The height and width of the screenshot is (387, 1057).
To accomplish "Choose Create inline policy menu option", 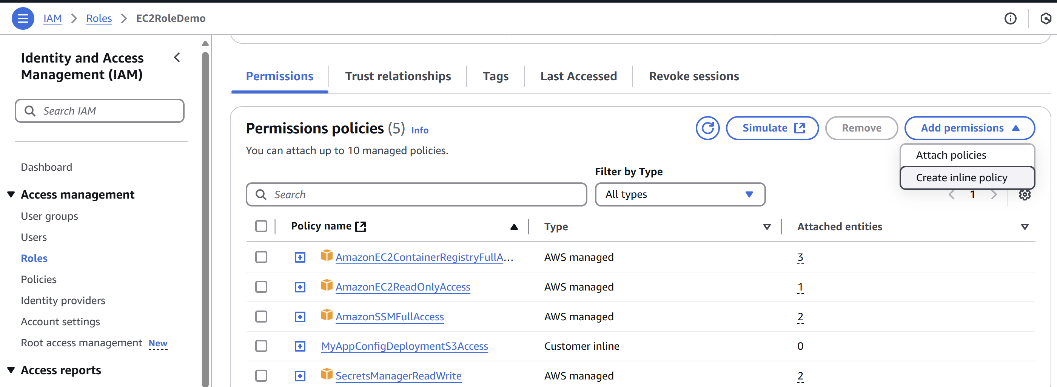I will [x=961, y=178].
